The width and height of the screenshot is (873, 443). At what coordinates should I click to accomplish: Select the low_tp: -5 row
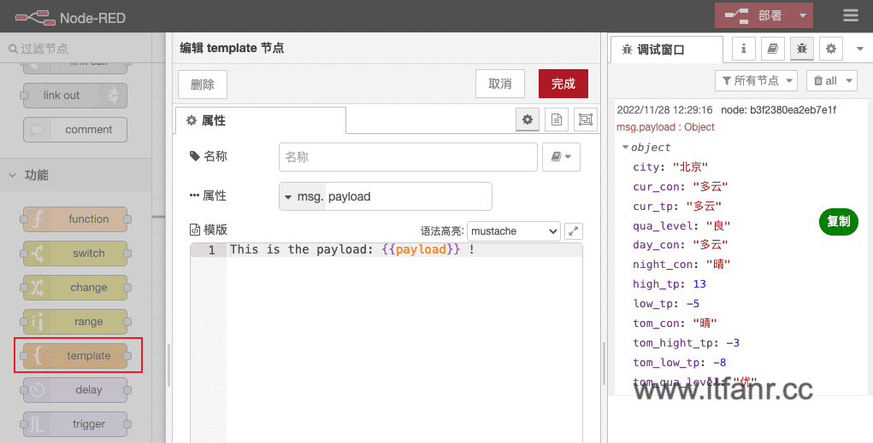(666, 304)
